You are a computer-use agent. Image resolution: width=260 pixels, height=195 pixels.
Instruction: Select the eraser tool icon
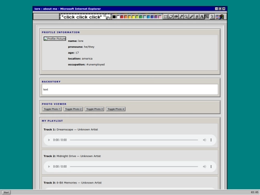coord(171,17)
